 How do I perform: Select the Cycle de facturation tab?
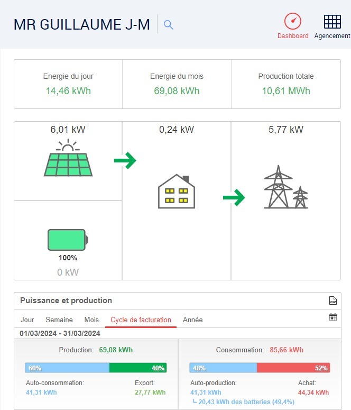point(141,320)
